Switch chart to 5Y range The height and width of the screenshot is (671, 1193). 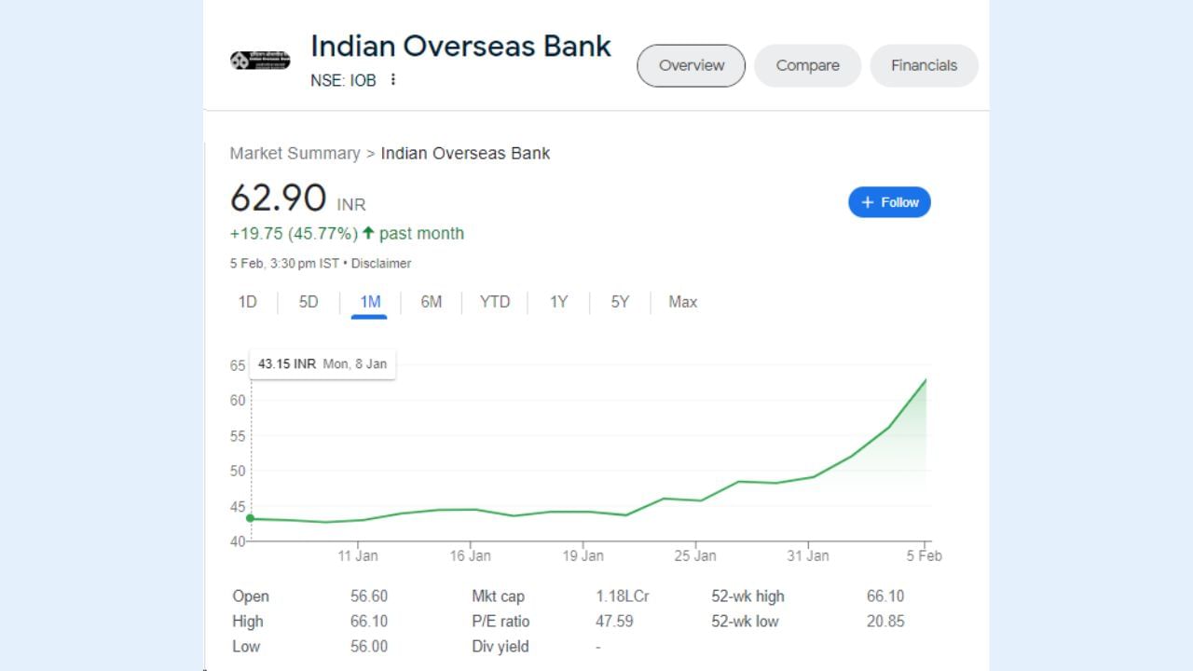[621, 302]
